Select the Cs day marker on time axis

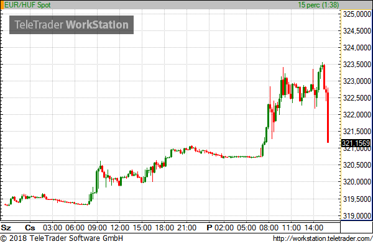click(x=30, y=228)
